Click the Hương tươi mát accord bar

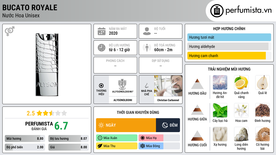[229, 37]
